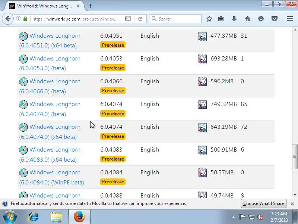This screenshot has width=298, height=224.
Task: Go to the Firefox home page
Action: (x=248, y=19)
